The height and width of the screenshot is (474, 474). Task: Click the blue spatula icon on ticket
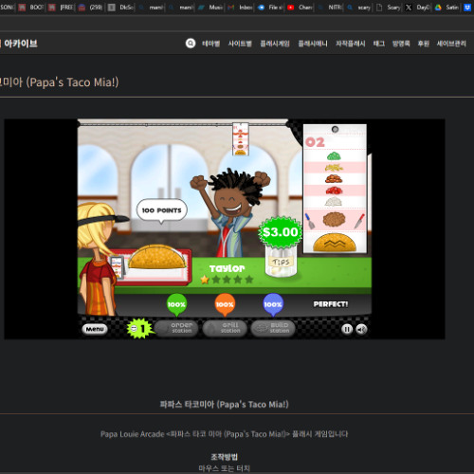pyautogui.click(x=310, y=221)
